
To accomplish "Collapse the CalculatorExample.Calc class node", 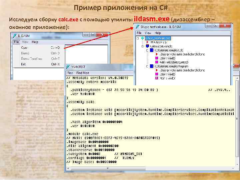I will click(x=147, y=50).
